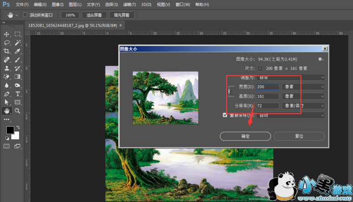Viewport: 353px width, 202px height.
Task: Select the Magic Wand tool
Action: [x=17, y=43]
